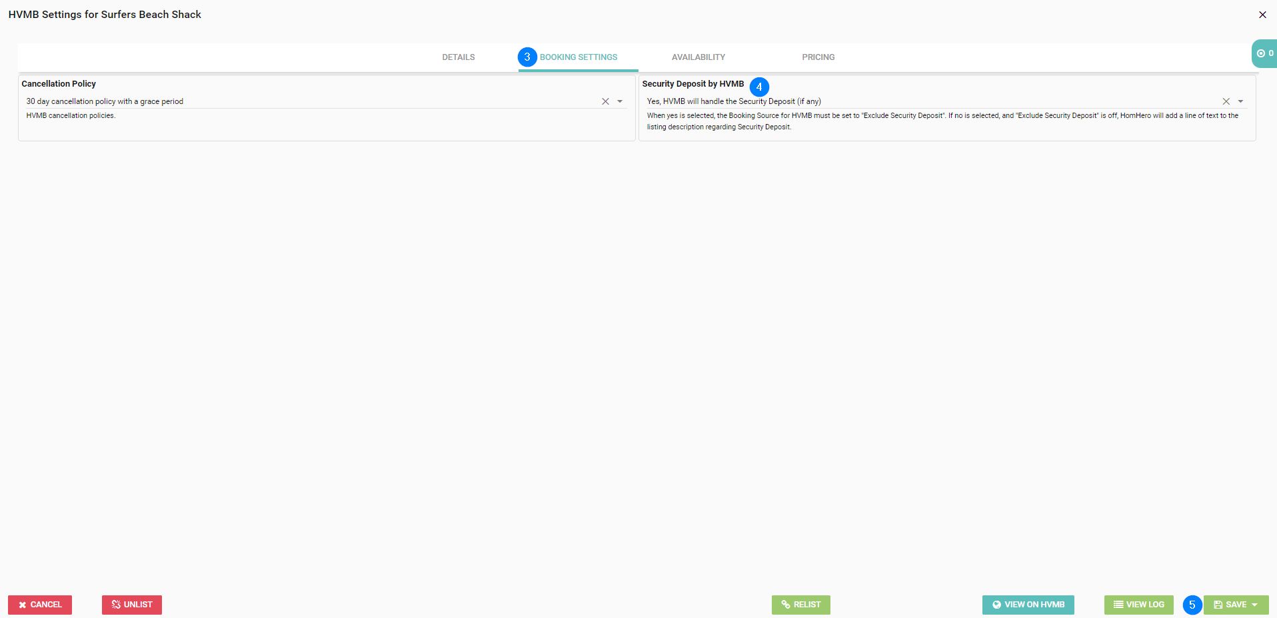Viewport: 1277px width, 618px height.
Task: Switch to the Details tab
Action: (458, 57)
